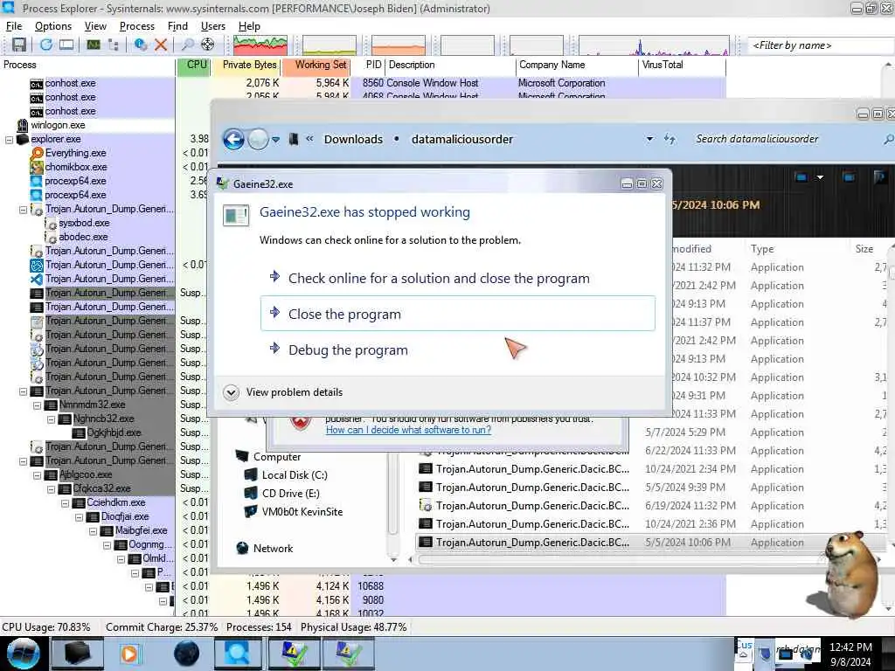Open the View menu
The height and width of the screenshot is (671, 895).
95,26
